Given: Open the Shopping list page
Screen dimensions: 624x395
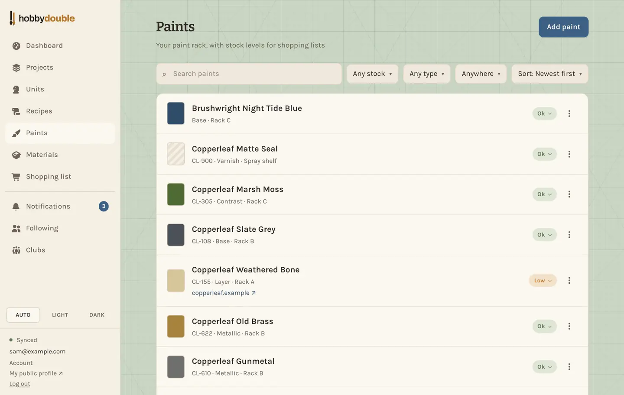Looking at the screenshot, I should coord(60,177).
